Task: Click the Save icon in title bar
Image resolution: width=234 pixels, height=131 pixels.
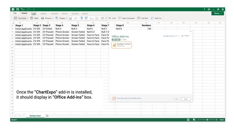Action: click(x=18, y=9)
